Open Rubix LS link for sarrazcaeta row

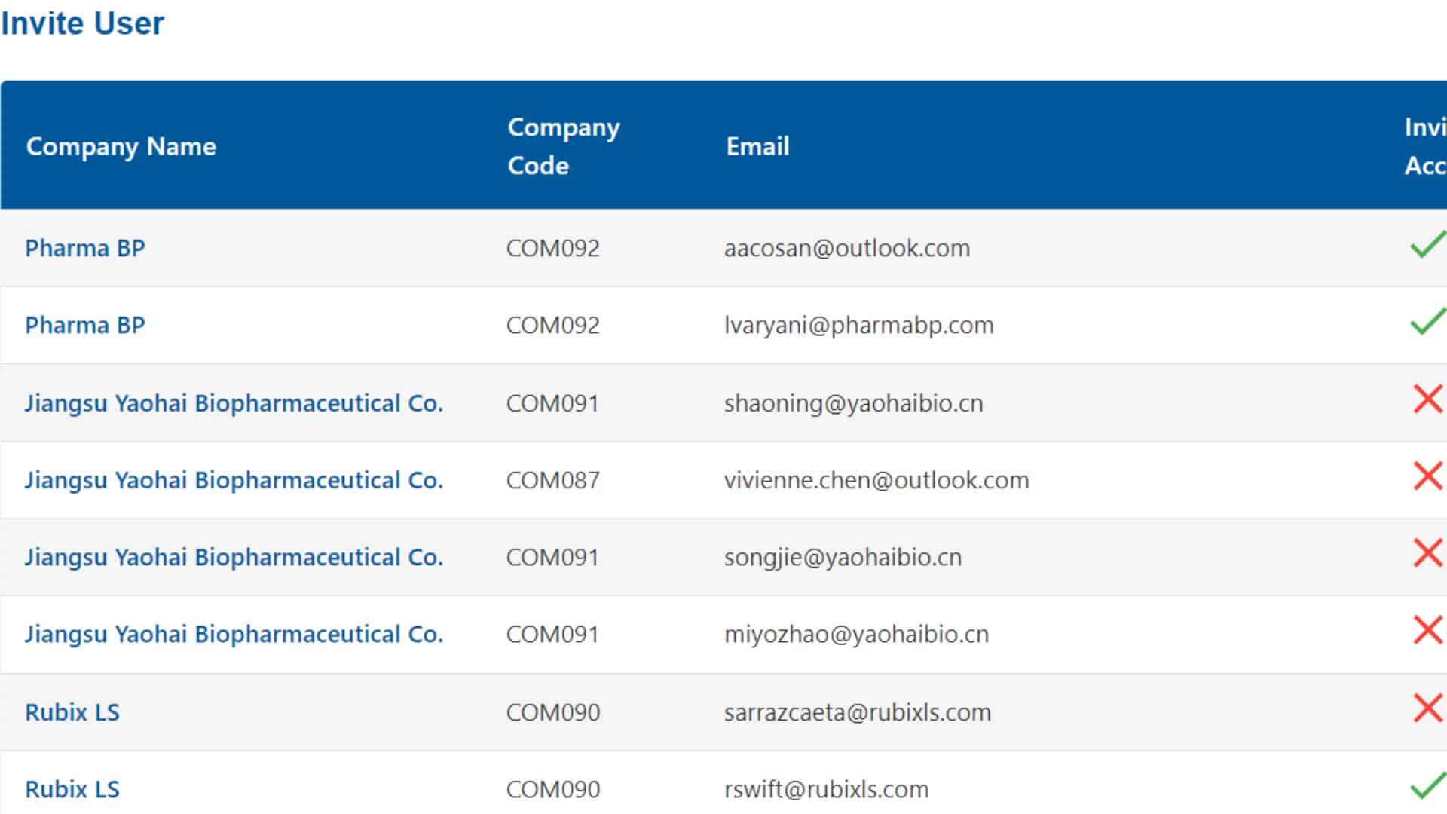[72, 712]
